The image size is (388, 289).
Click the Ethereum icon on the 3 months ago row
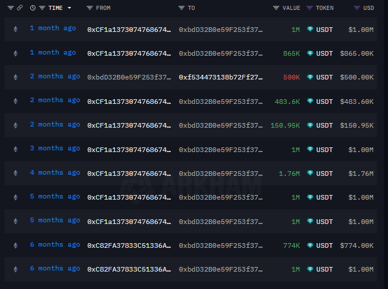click(16, 149)
